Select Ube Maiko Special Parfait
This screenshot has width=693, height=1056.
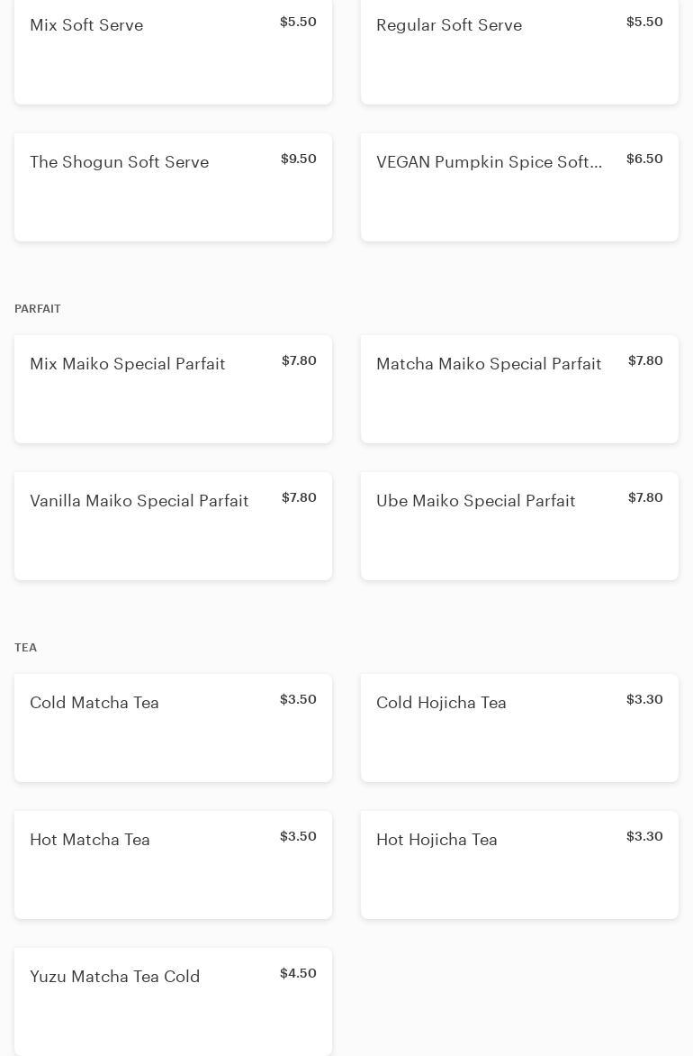point(519,526)
